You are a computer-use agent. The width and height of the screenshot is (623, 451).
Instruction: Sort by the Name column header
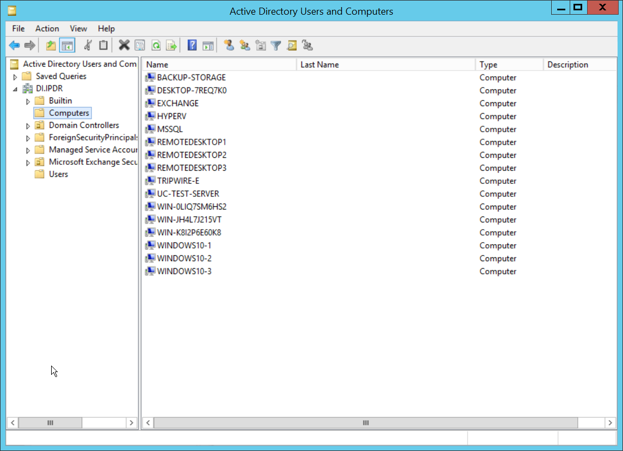click(x=219, y=64)
